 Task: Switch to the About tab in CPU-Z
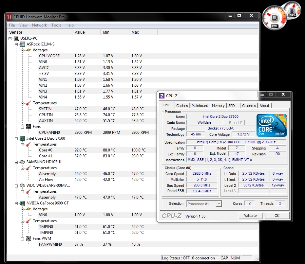tap(264, 106)
